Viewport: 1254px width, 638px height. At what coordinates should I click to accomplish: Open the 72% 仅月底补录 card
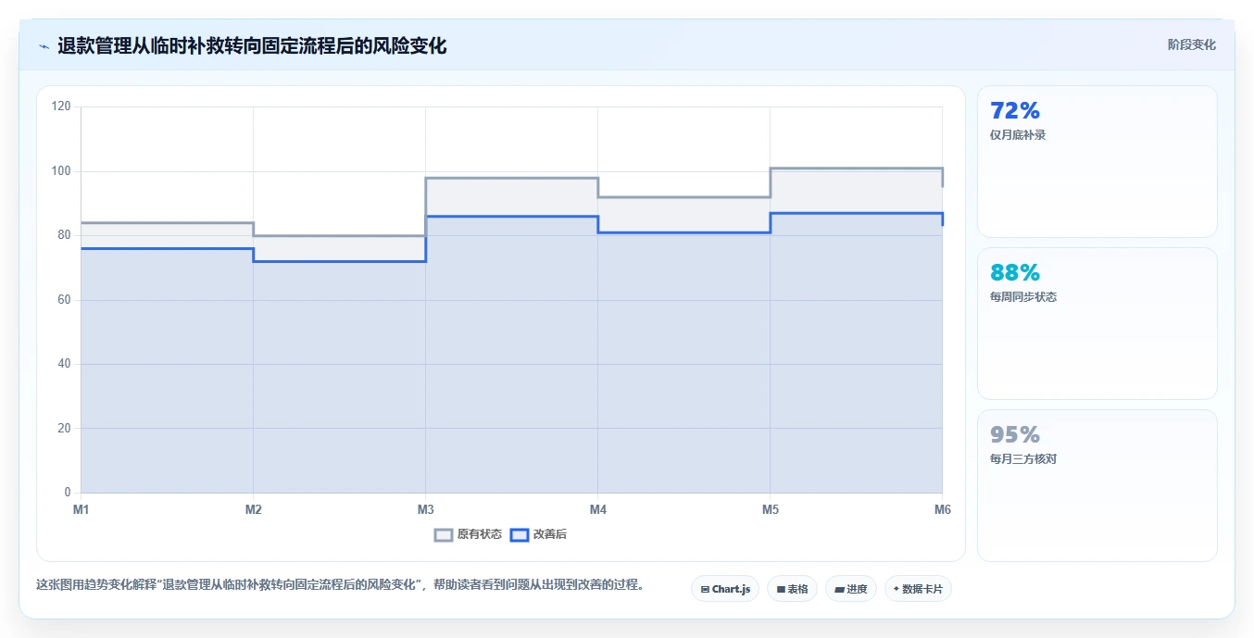tap(1097, 162)
